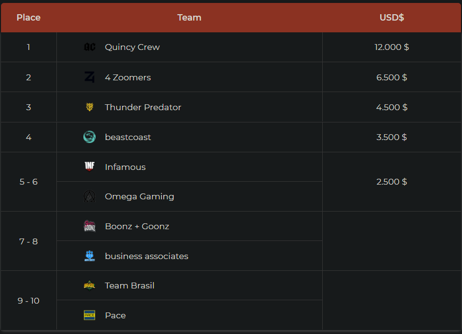Viewport: 462px width, 334px height.
Task: Click the USD$ column header
Action: [391, 18]
